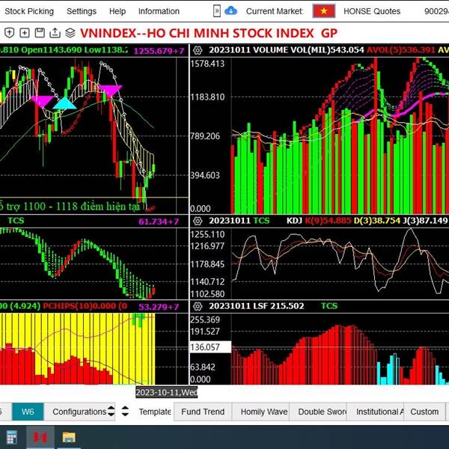
Task: Click the red layers stack icon
Action: click(70, 34)
